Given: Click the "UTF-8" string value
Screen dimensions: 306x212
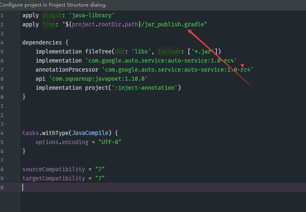Looking at the screenshot, I should coord(110,142).
